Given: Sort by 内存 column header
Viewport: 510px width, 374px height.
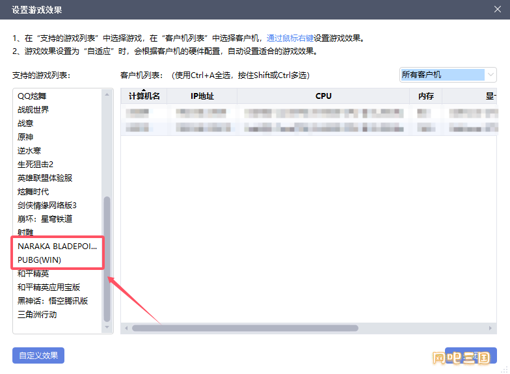Looking at the screenshot, I should tap(425, 96).
